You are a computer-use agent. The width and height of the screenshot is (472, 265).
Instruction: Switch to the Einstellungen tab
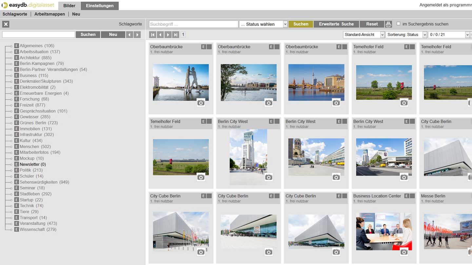pyautogui.click(x=100, y=6)
